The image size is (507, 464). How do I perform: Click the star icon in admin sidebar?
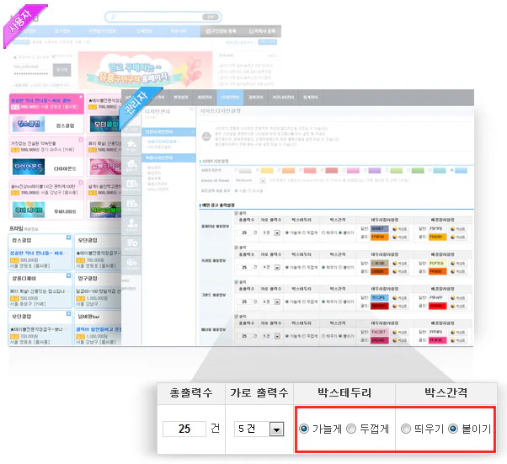(x=131, y=145)
